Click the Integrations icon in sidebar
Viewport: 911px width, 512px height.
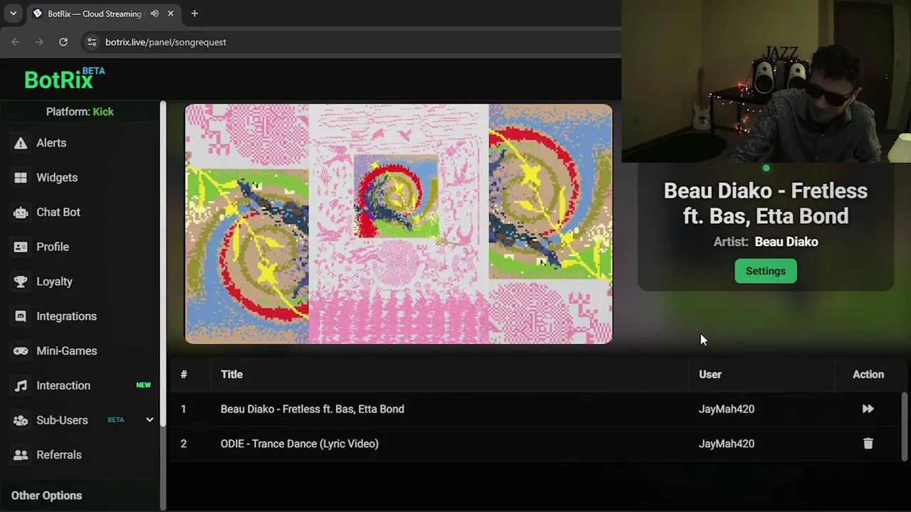[21, 316]
